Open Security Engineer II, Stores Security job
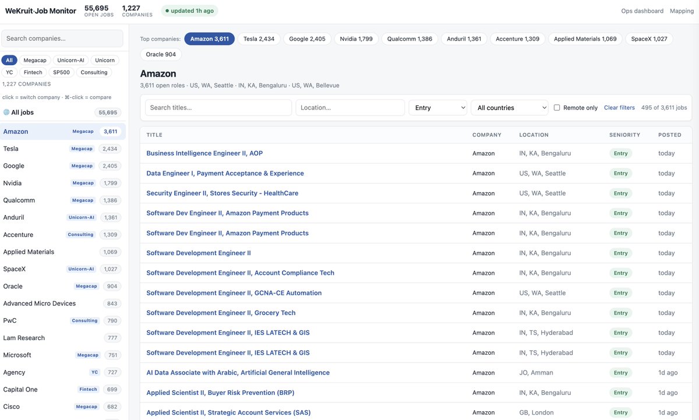This screenshot has width=699, height=420. point(223,193)
